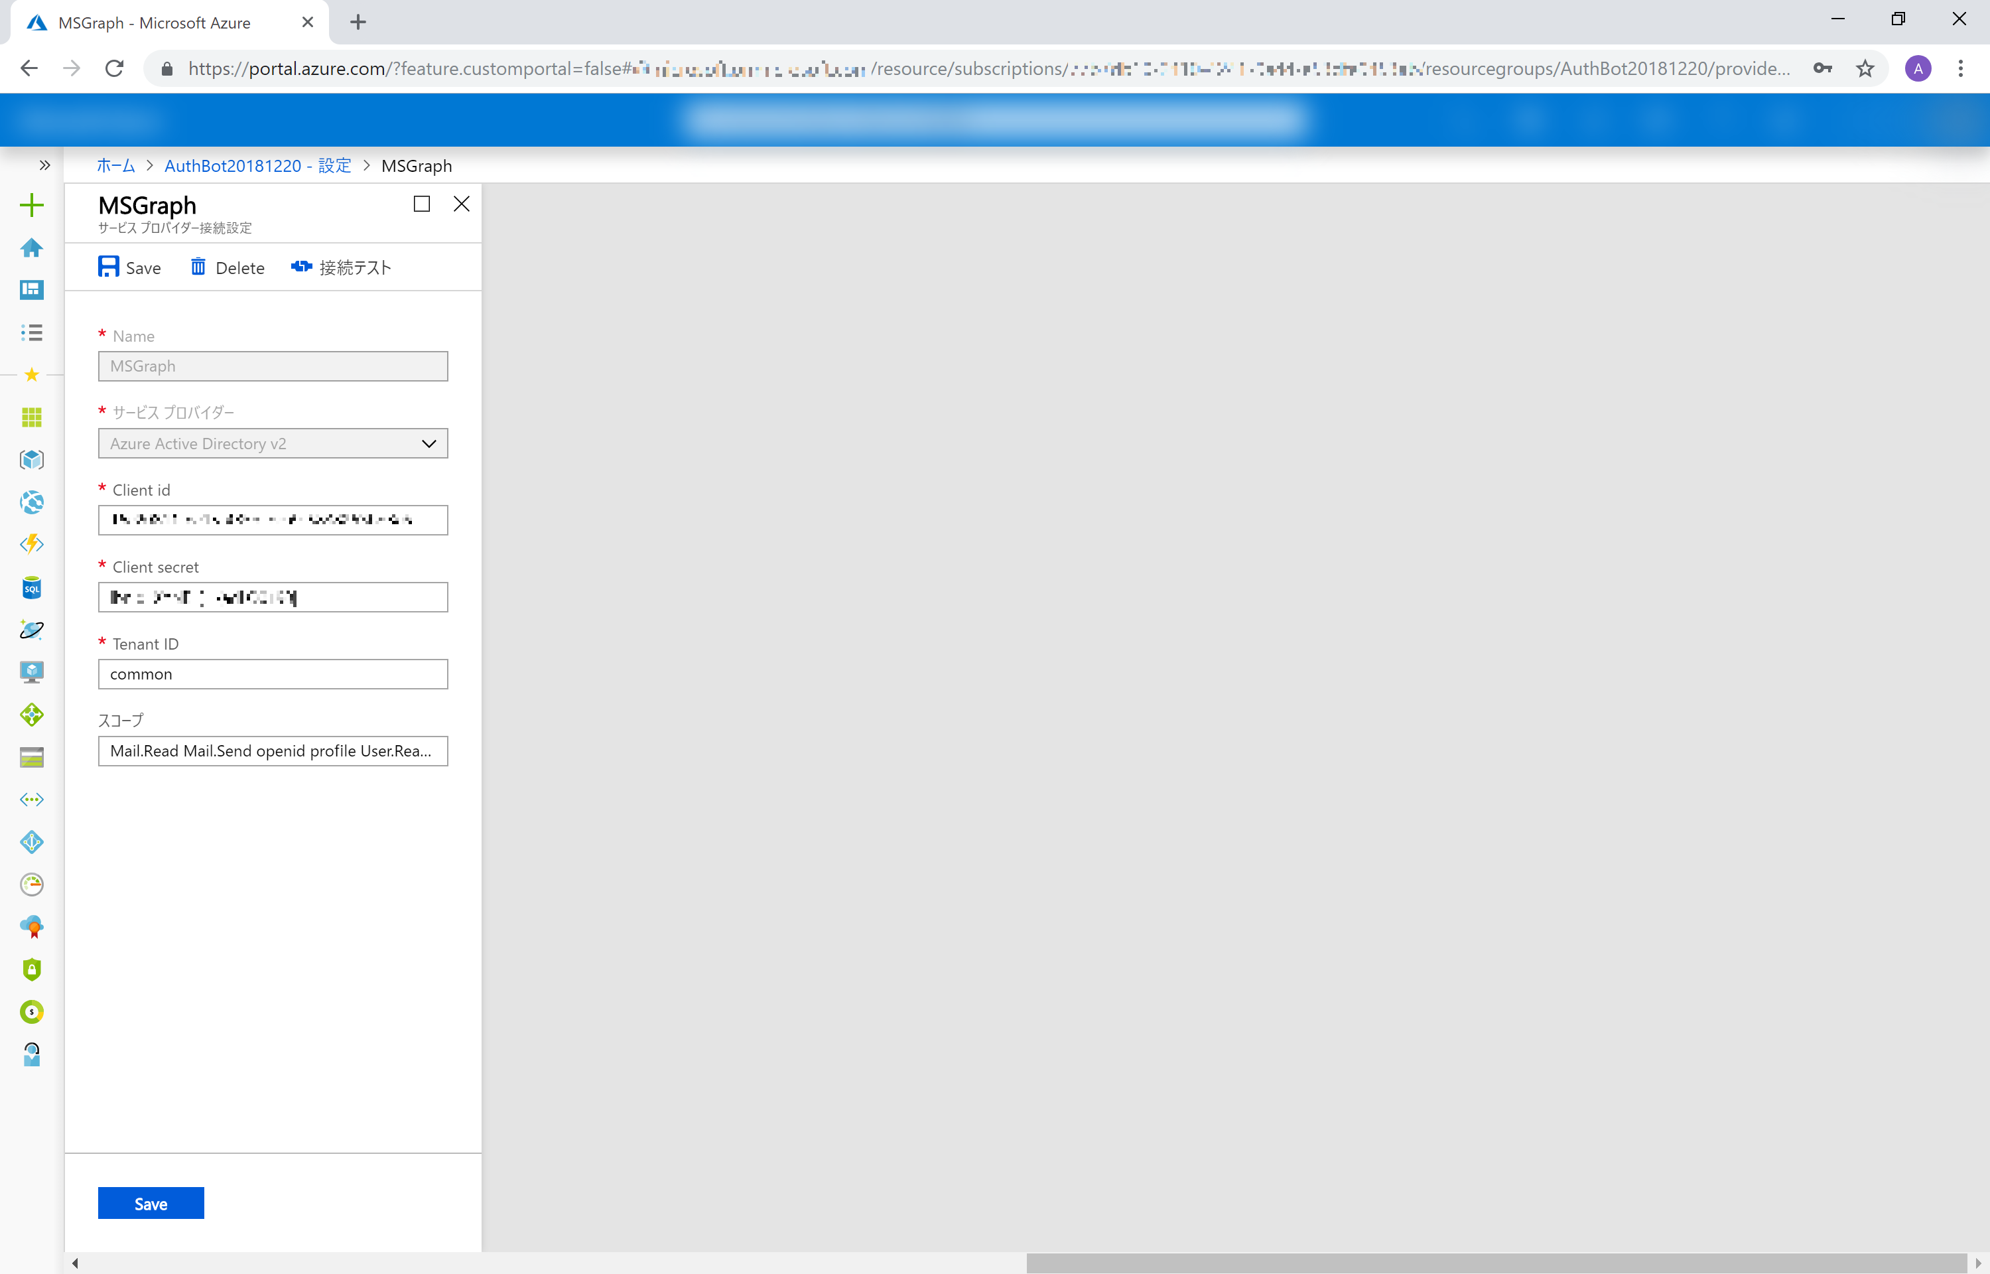Open the Dashboard icon in sidebar
The image size is (1990, 1274).
click(x=31, y=289)
